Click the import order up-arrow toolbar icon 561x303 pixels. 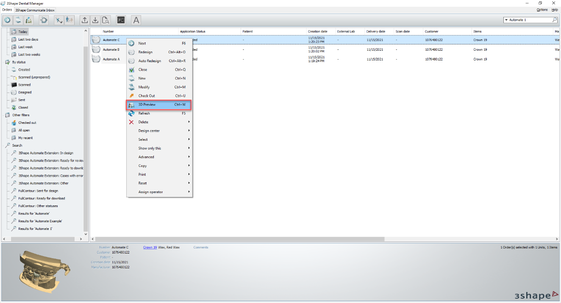84,20
